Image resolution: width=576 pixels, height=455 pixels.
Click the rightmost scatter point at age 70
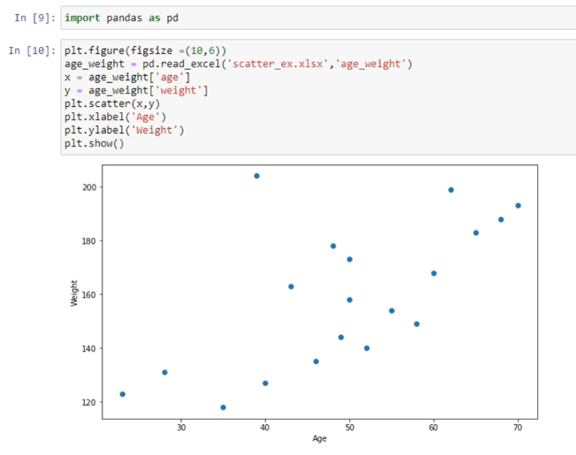[518, 206]
